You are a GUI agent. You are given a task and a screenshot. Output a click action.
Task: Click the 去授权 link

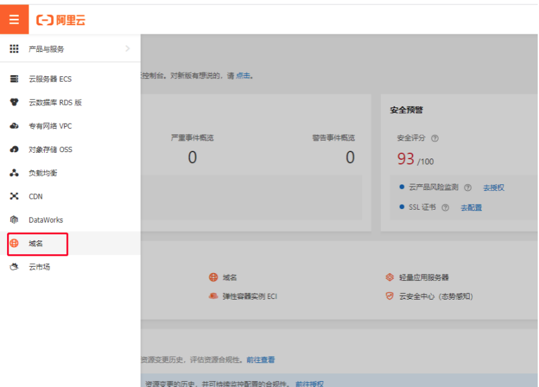494,188
